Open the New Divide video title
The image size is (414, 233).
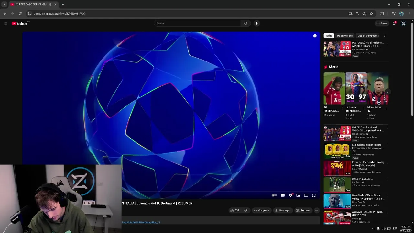(368, 197)
